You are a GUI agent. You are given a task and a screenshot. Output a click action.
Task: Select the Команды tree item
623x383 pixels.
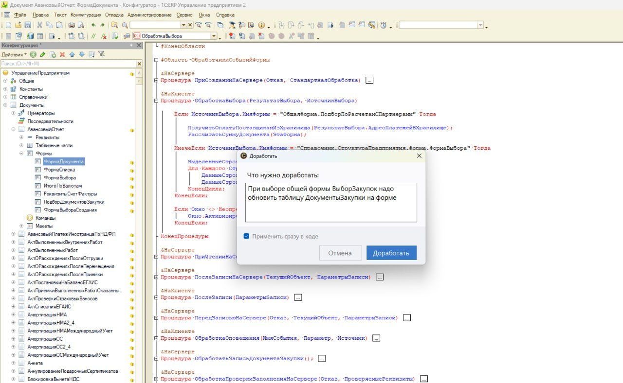point(45,218)
